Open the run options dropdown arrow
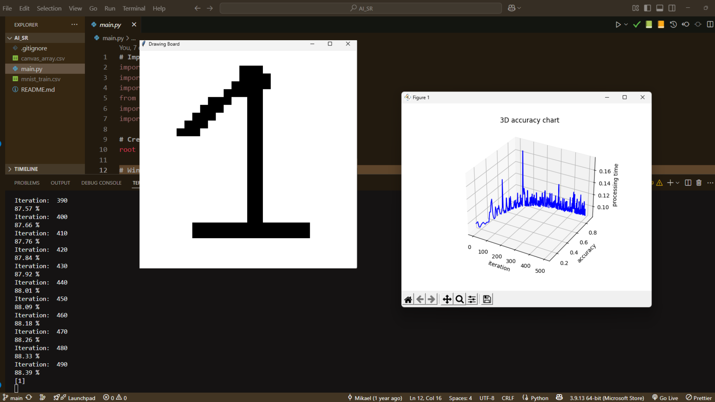The width and height of the screenshot is (715, 402). pos(625,24)
